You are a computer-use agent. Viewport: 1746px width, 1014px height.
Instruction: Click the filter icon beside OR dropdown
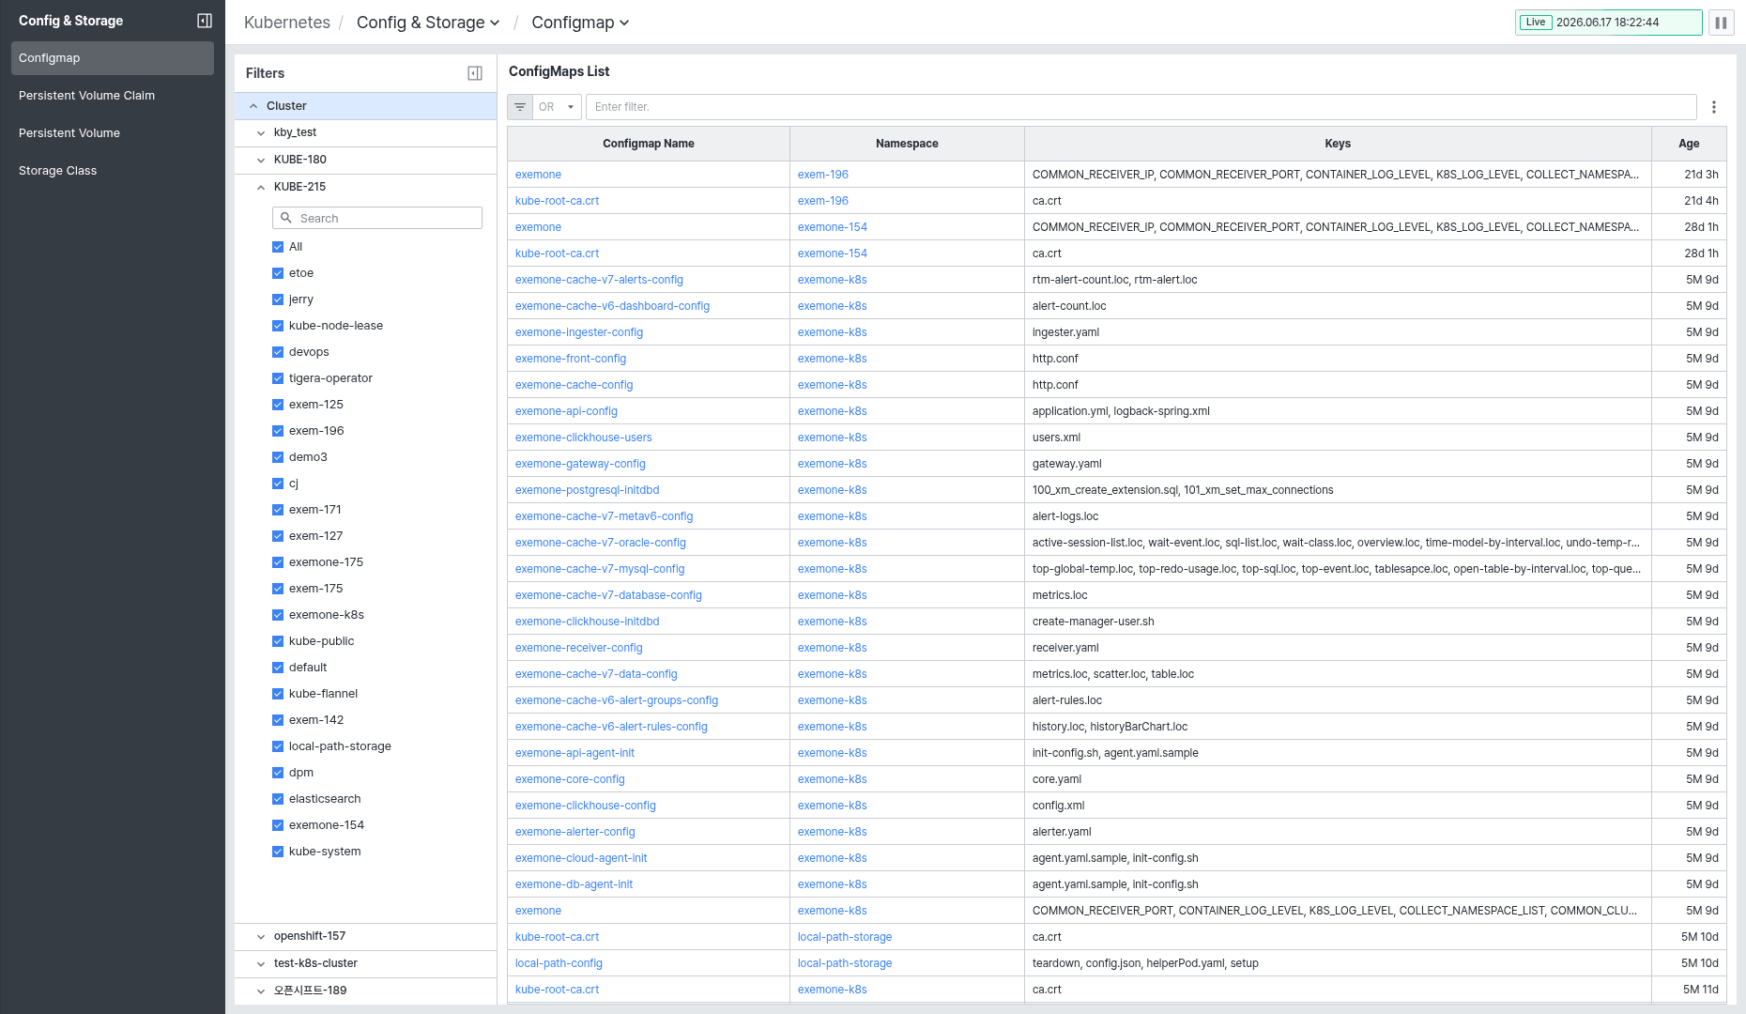[520, 107]
